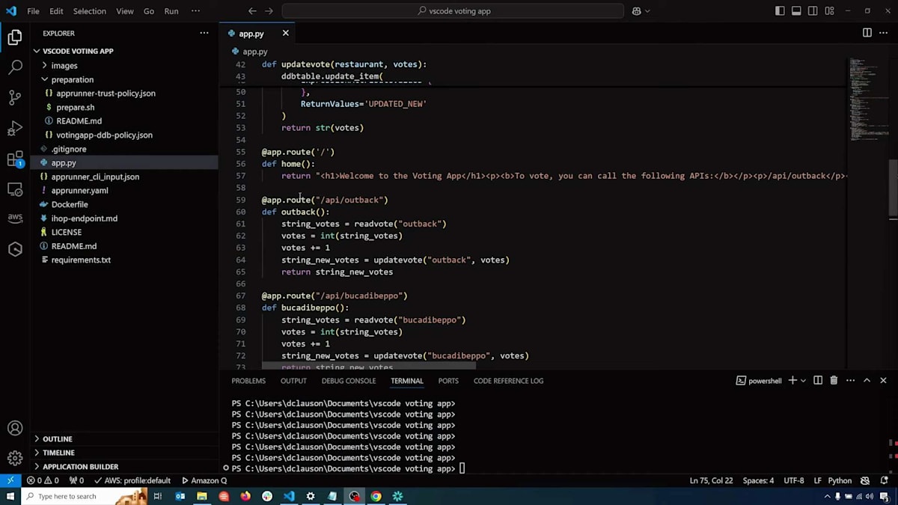Open the Source Control view
This screenshot has width=898, height=505.
(x=15, y=98)
